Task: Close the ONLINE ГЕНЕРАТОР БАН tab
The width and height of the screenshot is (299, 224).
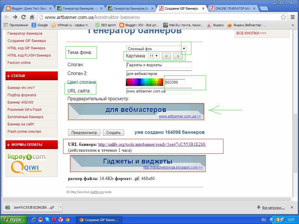Action: coord(254,8)
